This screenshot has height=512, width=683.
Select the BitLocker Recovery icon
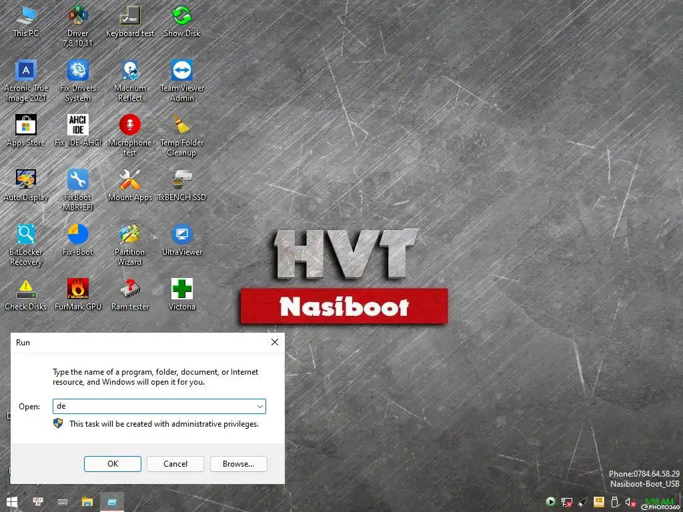26,245
